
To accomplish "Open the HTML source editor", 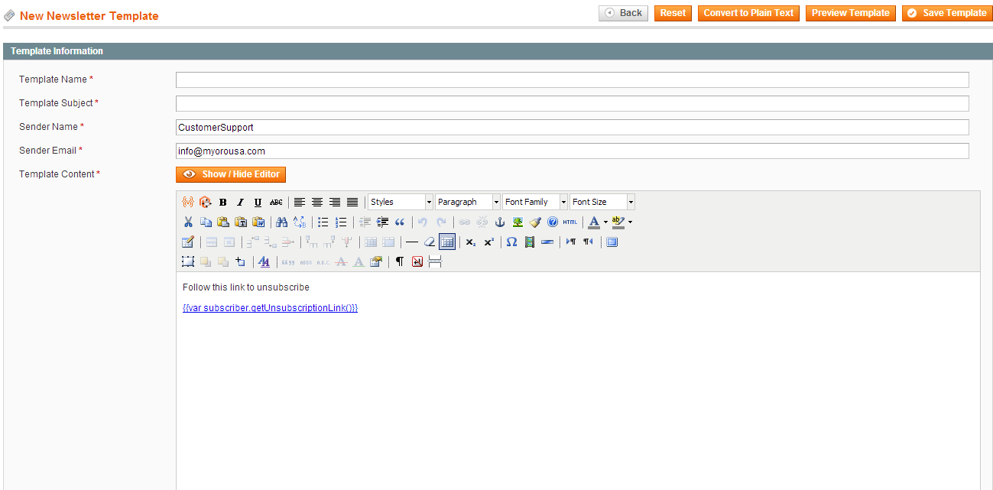I will [x=570, y=222].
